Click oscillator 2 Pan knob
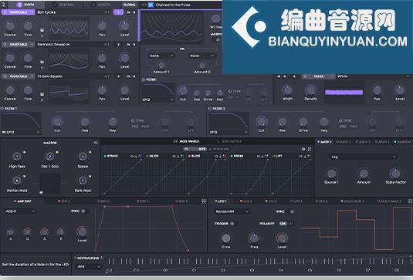The width and height of the screenshot is (413, 280). (x=102, y=58)
